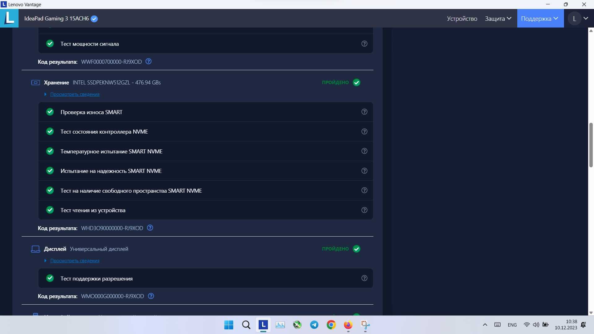The image size is (594, 334).
Task: Open Wi-Fi network tray icon
Action: coord(527,325)
